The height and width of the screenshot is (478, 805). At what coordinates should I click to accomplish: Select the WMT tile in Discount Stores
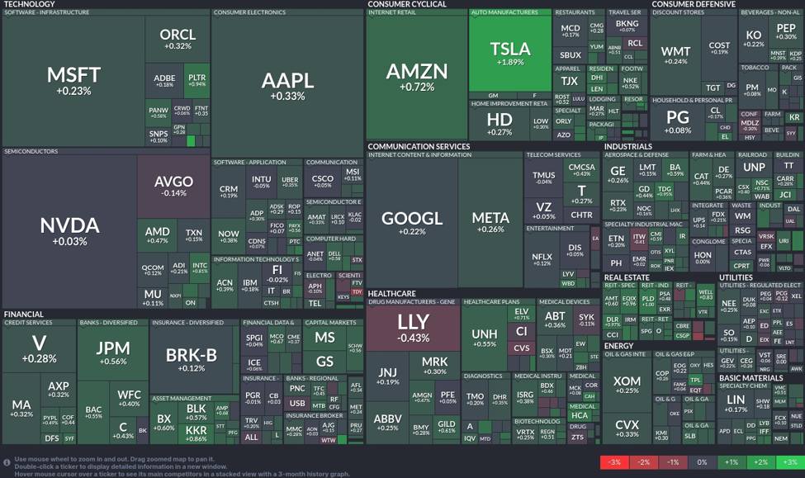(x=675, y=55)
